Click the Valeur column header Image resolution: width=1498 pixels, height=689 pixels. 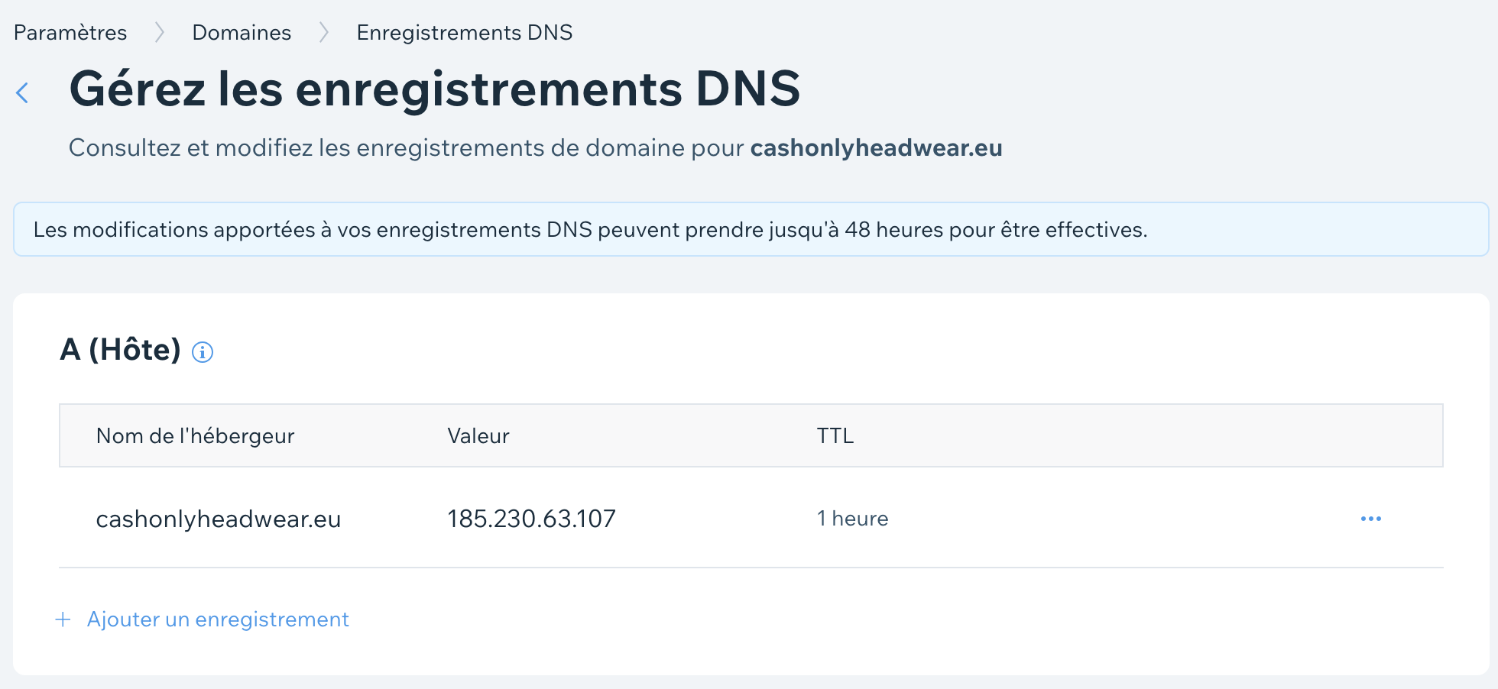[478, 436]
